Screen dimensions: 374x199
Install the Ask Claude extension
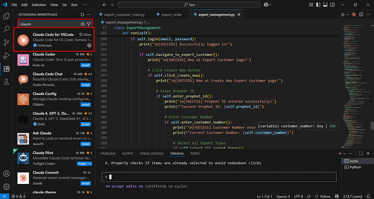(85, 144)
